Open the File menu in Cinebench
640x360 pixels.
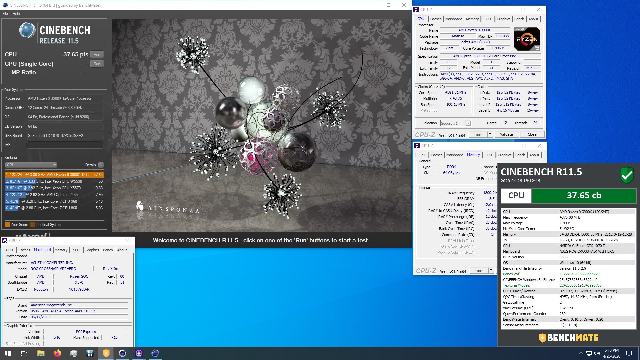click(x=5, y=14)
